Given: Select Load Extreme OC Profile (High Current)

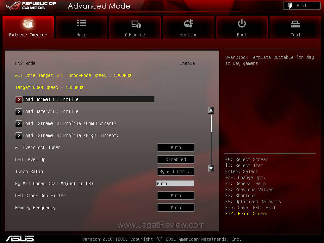Looking at the screenshot, I should [x=71, y=135].
